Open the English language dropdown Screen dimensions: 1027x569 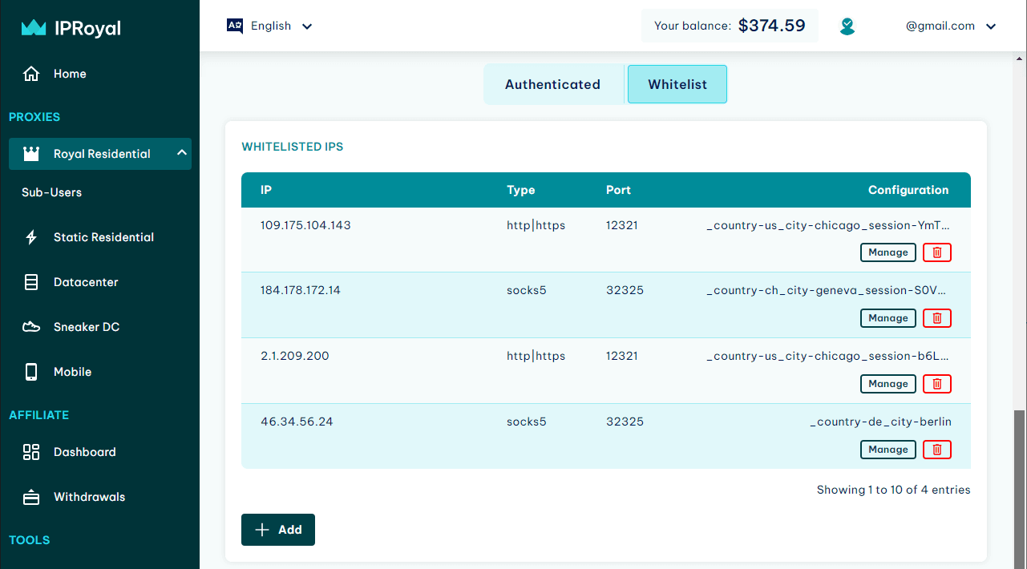click(270, 26)
